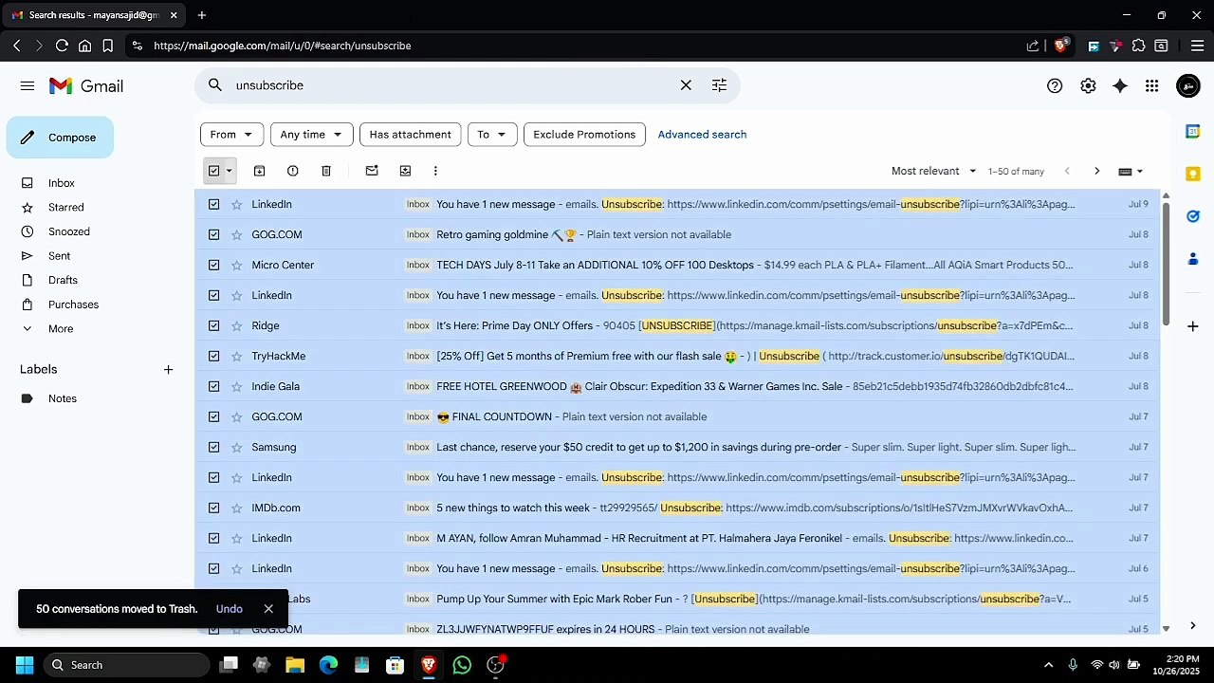
Task: Click the tray-with-arrow move icon in the toolbar
Action: click(405, 171)
